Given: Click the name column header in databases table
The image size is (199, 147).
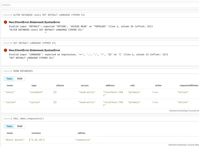Looking at the screenshot, I should click(10, 86).
